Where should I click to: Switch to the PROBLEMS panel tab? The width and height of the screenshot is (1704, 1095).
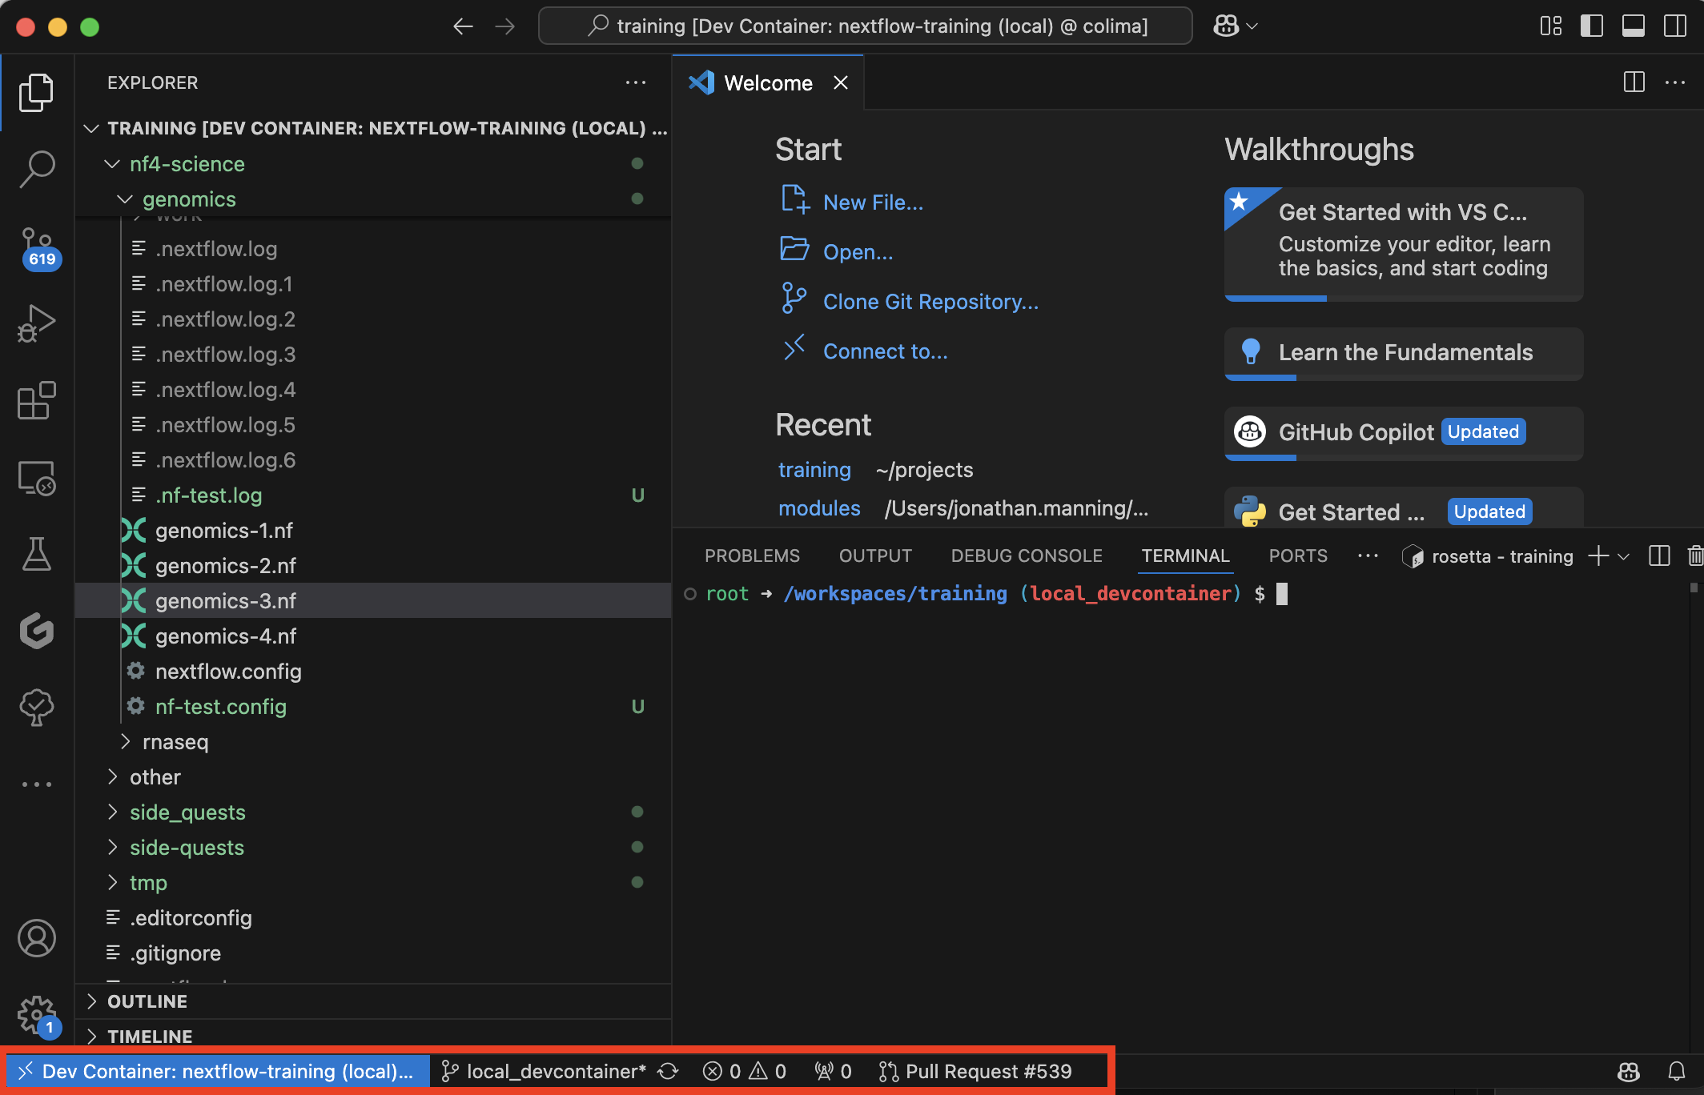point(752,556)
